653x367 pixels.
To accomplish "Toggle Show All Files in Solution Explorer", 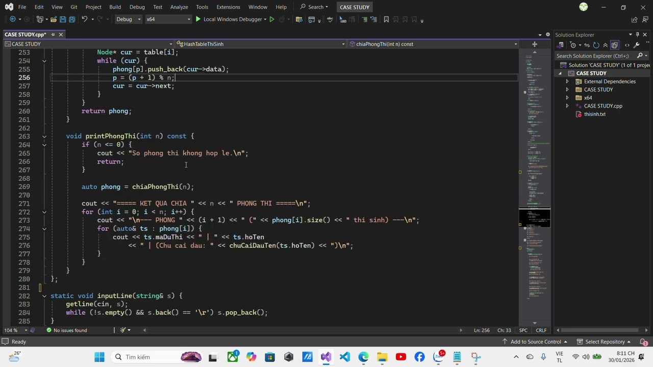I will (x=615, y=45).
